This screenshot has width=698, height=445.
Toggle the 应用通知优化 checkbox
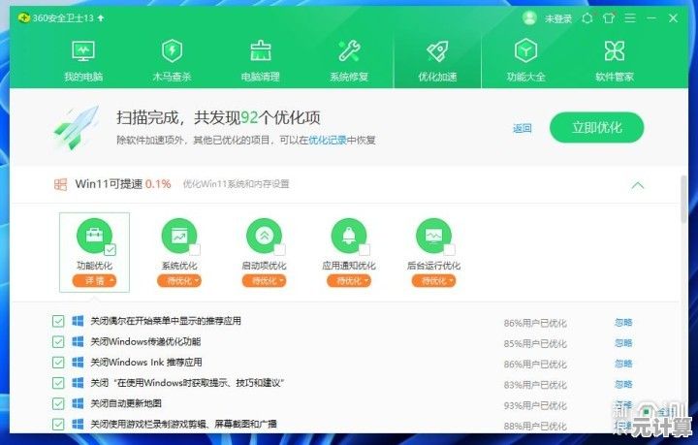(365, 249)
